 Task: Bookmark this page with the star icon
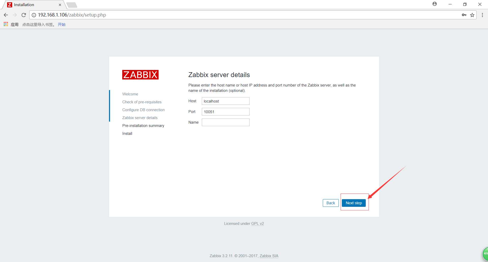tap(472, 15)
